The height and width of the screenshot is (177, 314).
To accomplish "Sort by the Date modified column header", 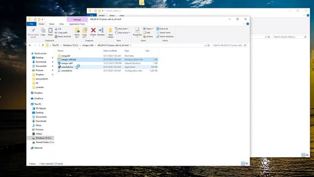I will pos(110,51).
